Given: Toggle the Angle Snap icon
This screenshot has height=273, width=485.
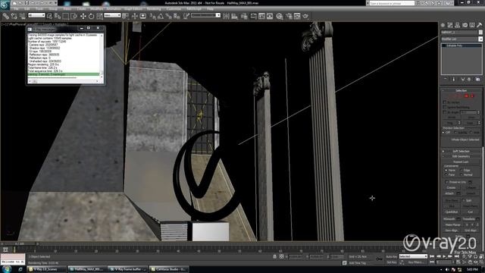Looking at the screenshot, I should 161,16.
